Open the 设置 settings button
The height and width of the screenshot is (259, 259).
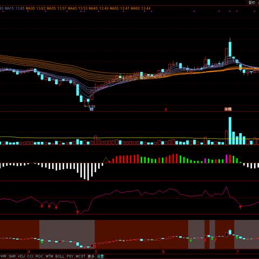tap(100, 256)
